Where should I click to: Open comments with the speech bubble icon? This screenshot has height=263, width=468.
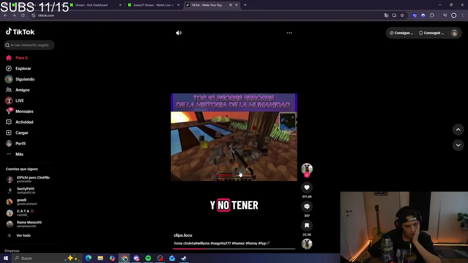coord(307,206)
